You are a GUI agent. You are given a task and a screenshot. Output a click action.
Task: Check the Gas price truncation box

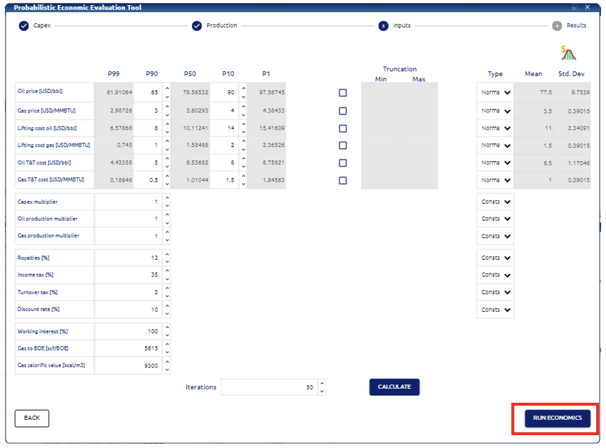[x=343, y=111]
